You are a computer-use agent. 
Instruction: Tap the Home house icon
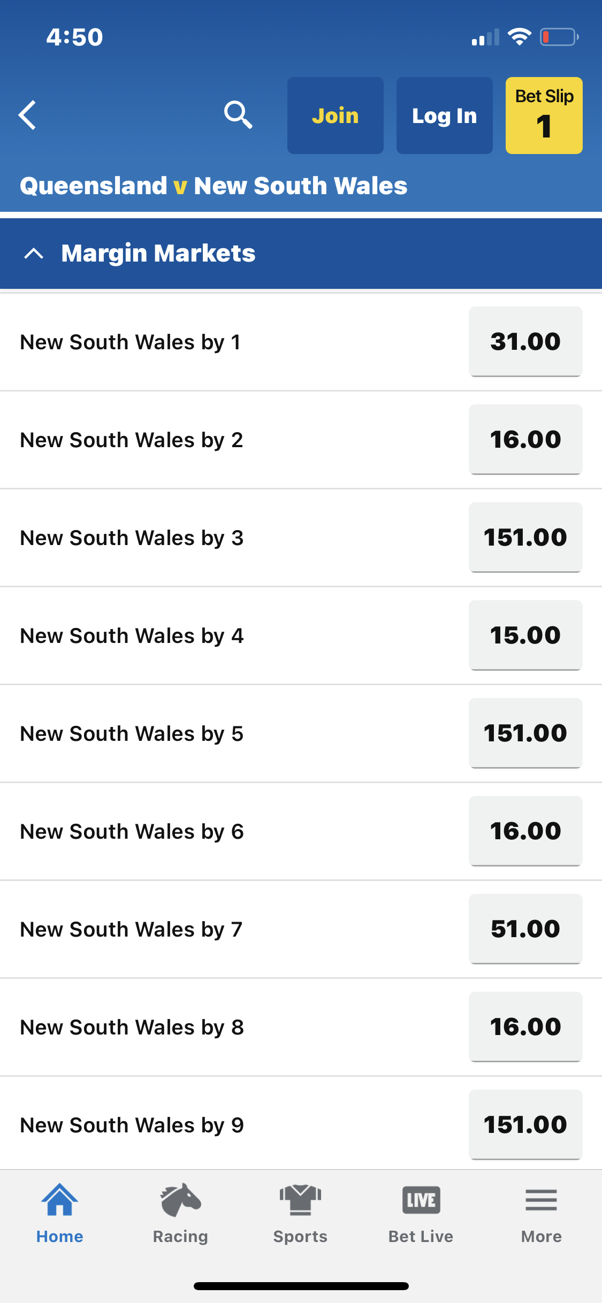click(x=59, y=1200)
